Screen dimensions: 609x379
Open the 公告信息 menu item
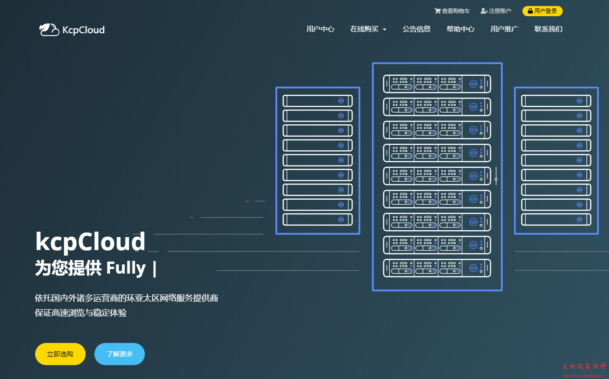[416, 29]
